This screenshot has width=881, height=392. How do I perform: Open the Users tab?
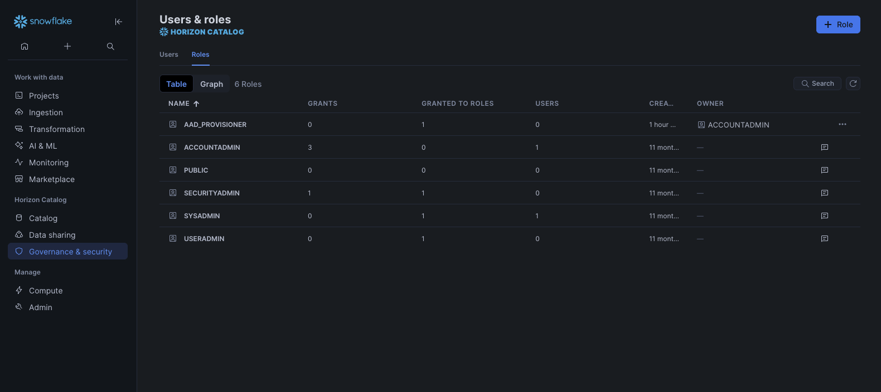(x=168, y=55)
